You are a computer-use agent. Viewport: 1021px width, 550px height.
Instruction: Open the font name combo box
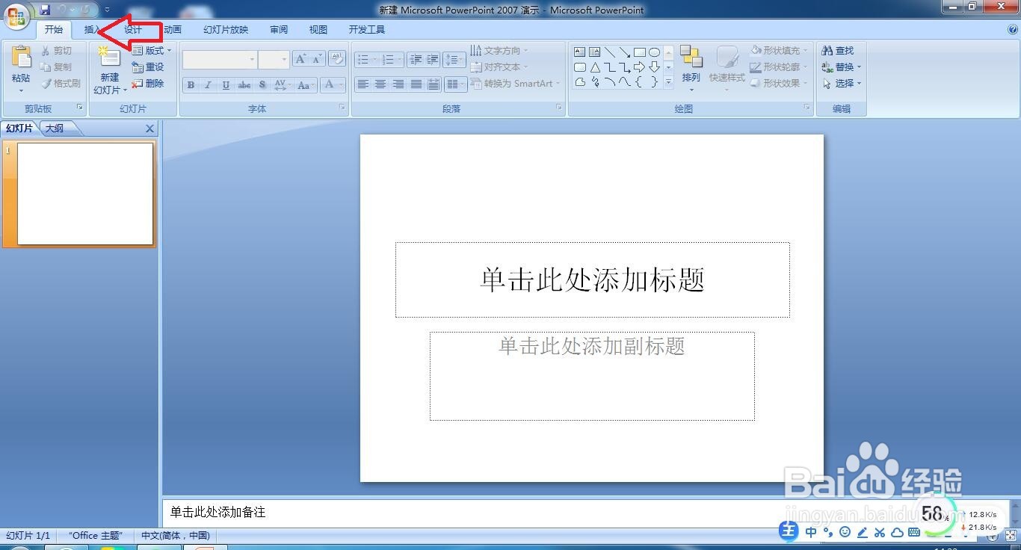(220, 60)
